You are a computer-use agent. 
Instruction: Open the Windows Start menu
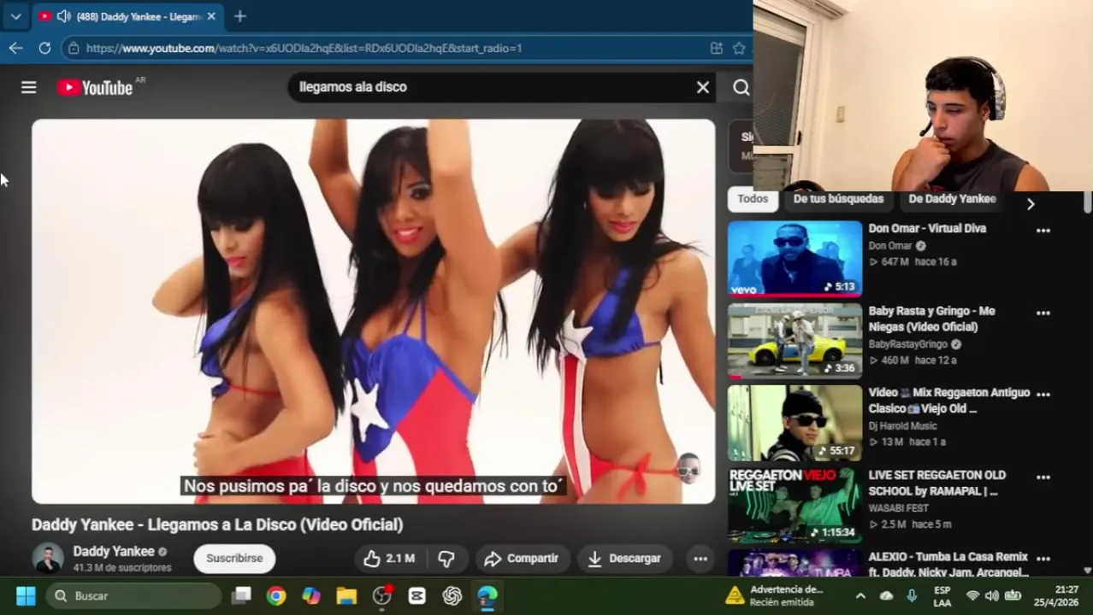26,595
